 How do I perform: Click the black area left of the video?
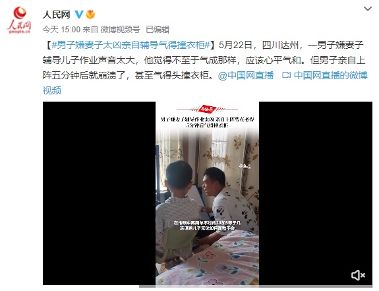99,193
